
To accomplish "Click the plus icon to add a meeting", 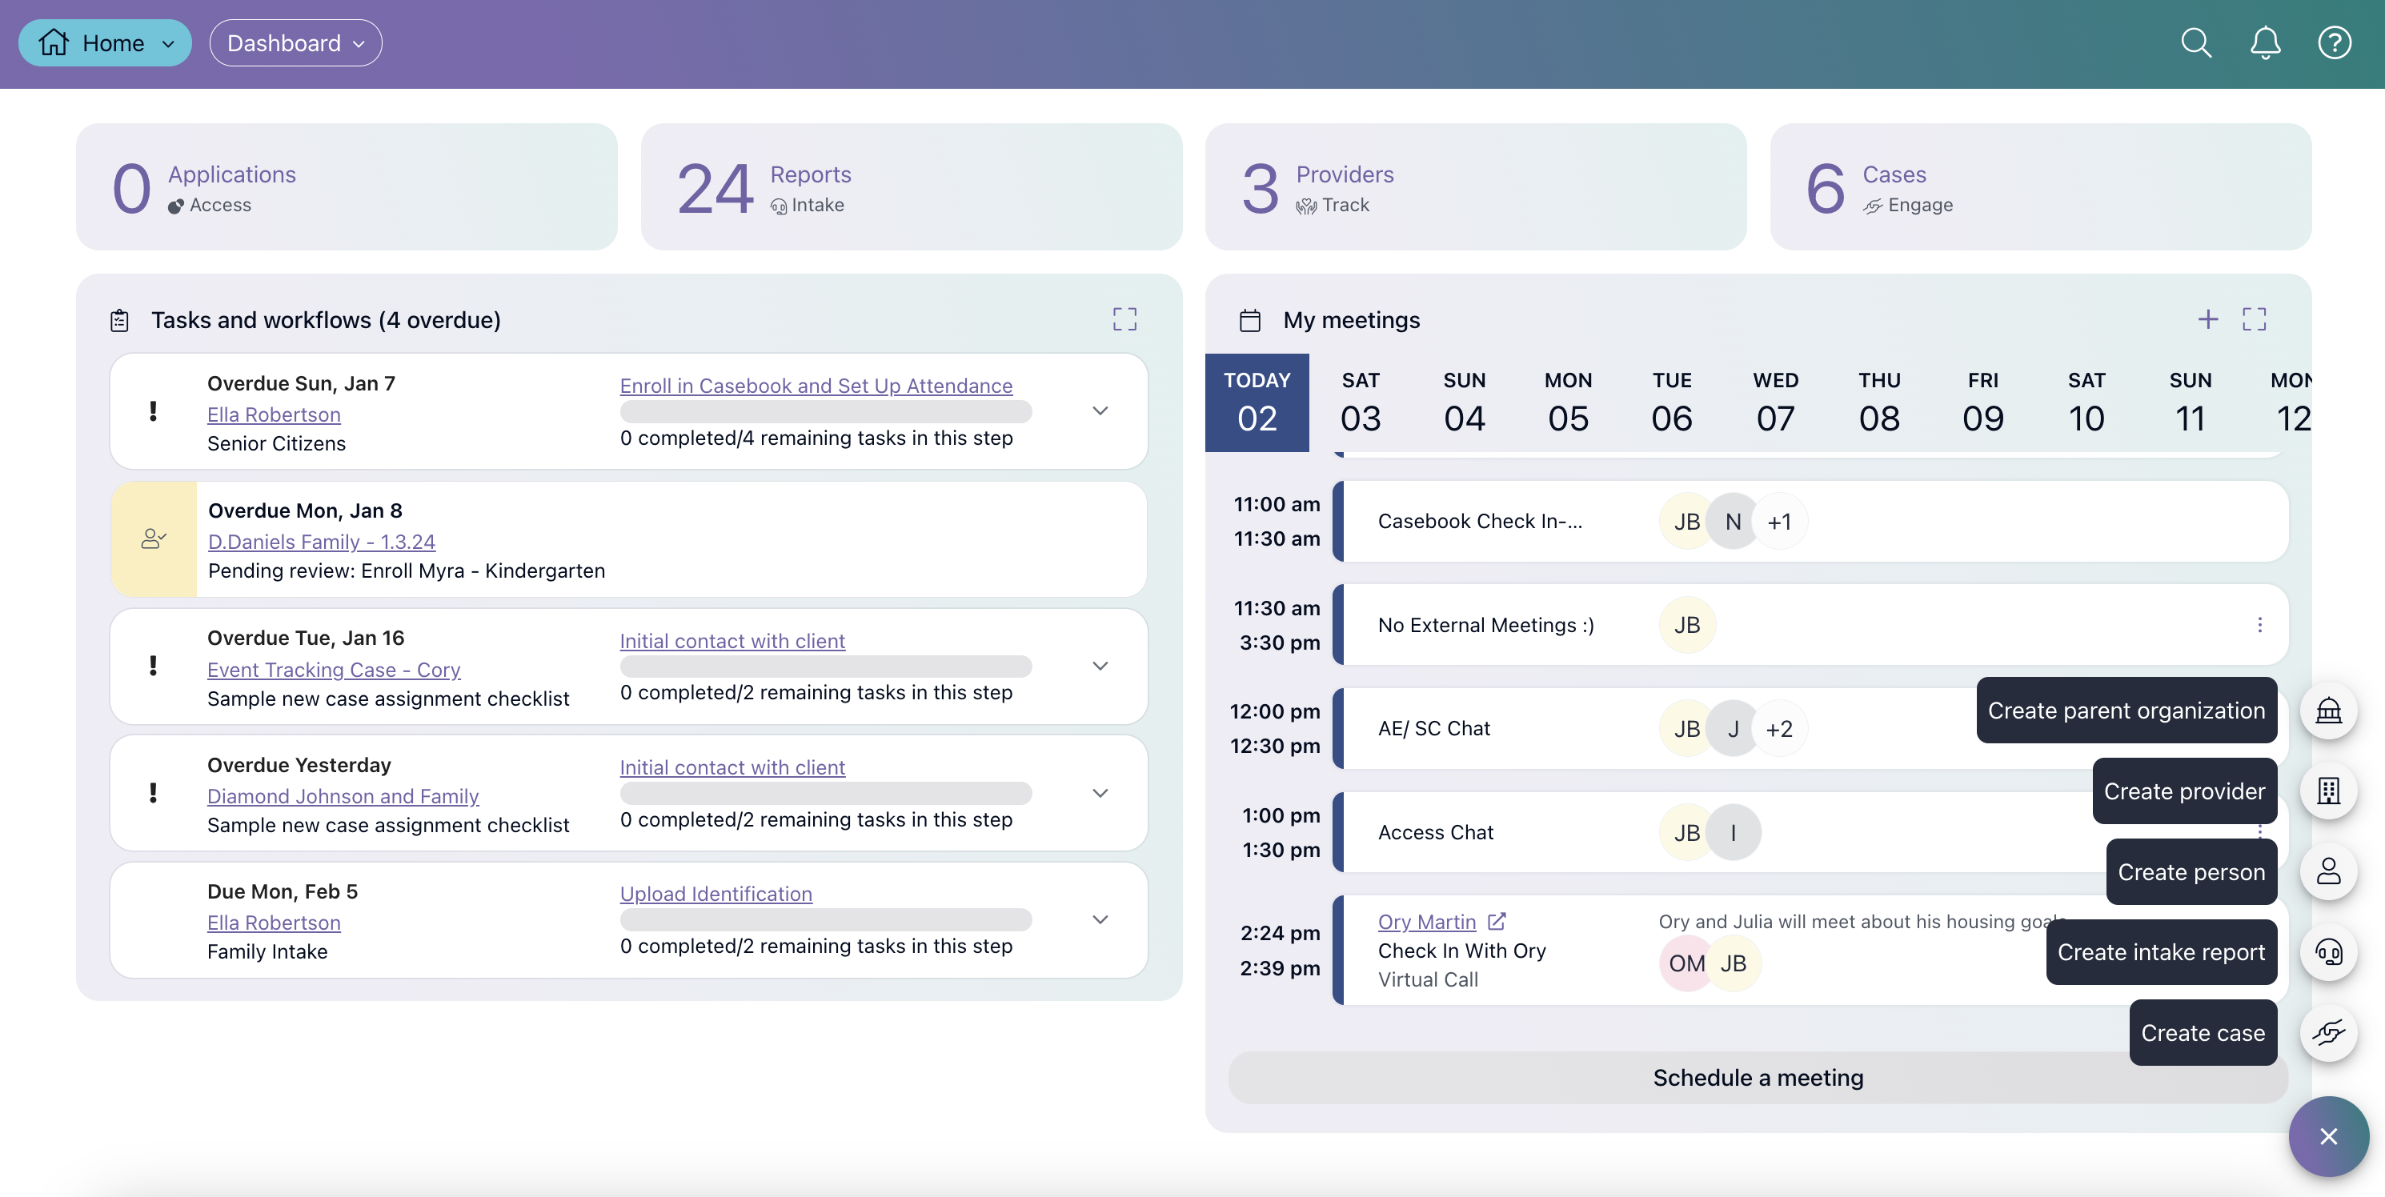I will pos(2207,319).
